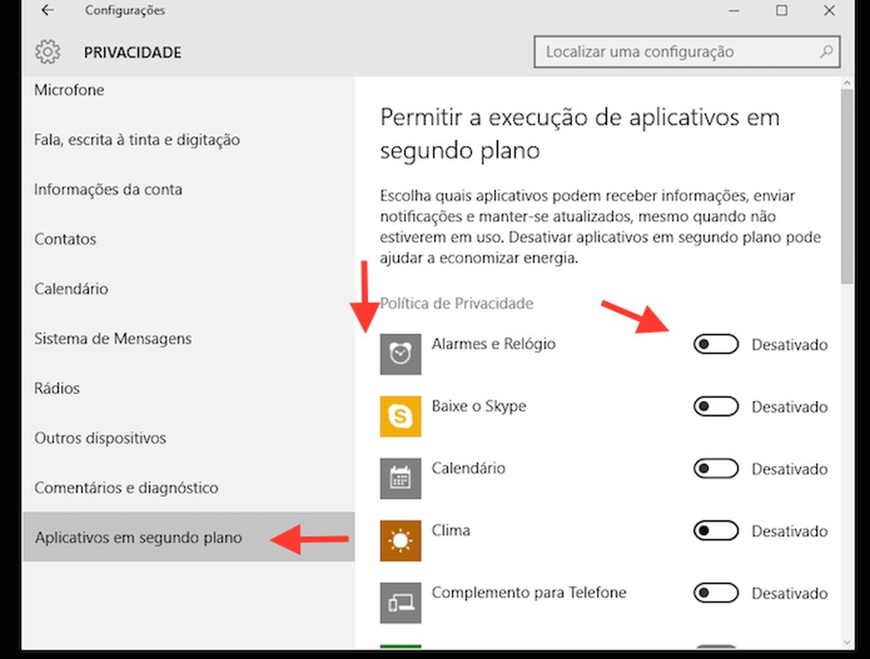Screen dimensions: 870x659
Task: Select Microfone in the sidebar
Action: [69, 89]
